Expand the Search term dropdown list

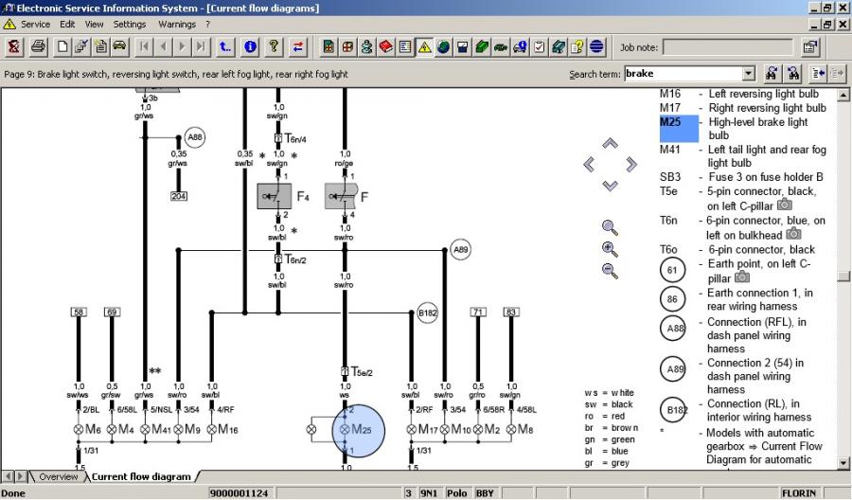pyautogui.click(x=749, y=74)
